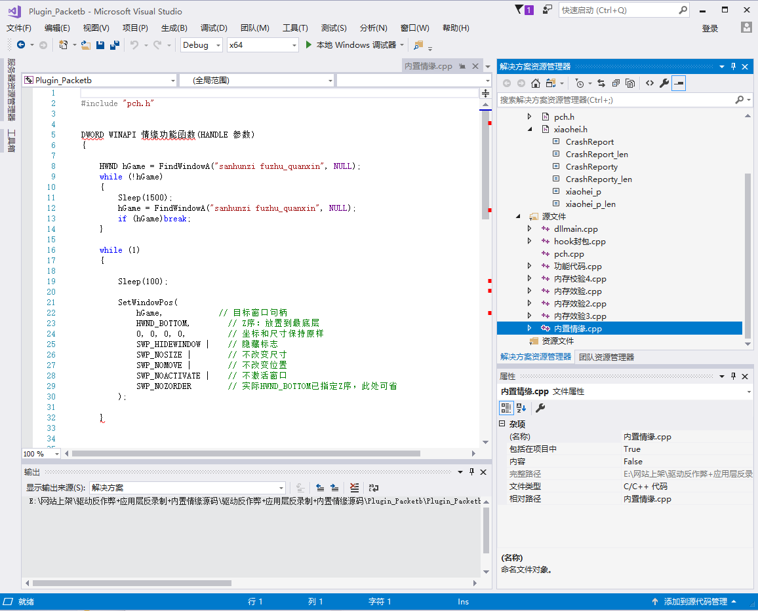
Task: Open the 调试(D) menu
Action: pos(214,28)
